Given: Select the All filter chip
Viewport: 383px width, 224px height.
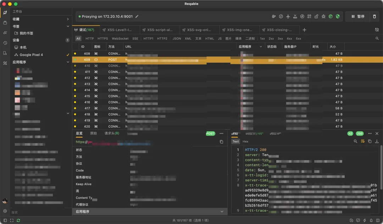Looking at the screenshot, I should coord(78,39).
